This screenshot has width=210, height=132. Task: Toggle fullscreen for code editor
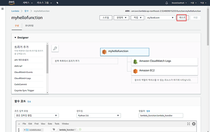188,124
